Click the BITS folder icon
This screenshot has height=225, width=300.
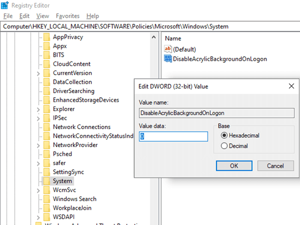(x=47, y=55)
